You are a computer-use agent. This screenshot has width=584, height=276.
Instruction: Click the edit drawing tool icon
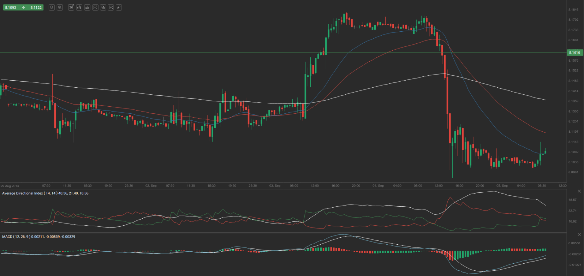(x=111, y=7)
